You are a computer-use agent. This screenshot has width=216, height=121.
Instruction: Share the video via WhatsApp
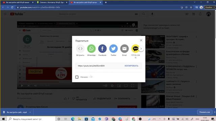point(91,48)
